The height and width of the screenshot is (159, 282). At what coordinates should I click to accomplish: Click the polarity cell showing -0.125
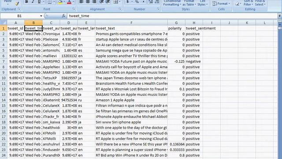tap(176, 61)
